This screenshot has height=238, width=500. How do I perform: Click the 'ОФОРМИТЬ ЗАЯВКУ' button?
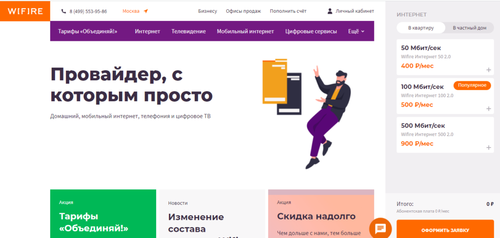[x=445, y=230]
